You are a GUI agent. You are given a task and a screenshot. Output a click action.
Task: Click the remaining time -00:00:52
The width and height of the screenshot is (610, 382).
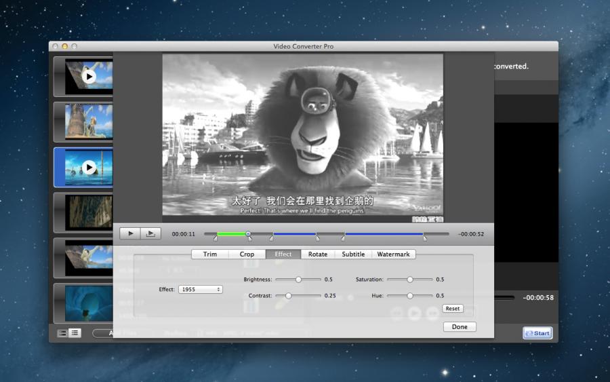tap(471, 234)
